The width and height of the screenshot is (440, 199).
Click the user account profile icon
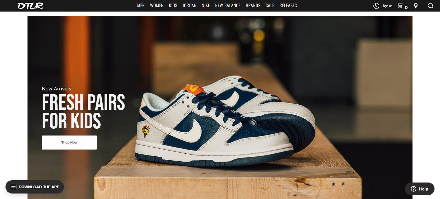pyautogui.click(x=376, y=6)
